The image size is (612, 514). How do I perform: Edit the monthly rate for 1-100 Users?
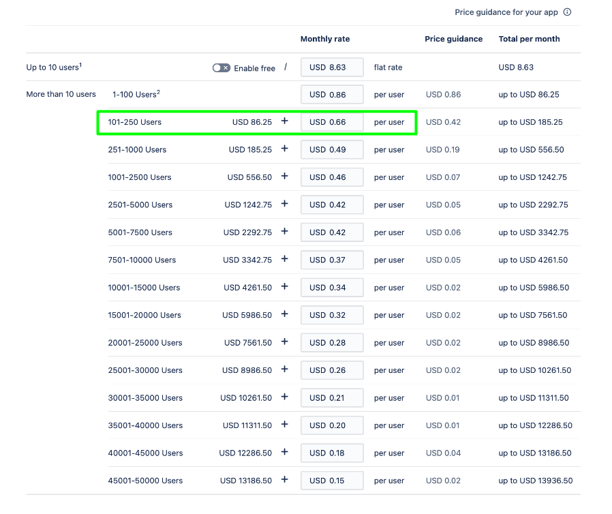332,94
